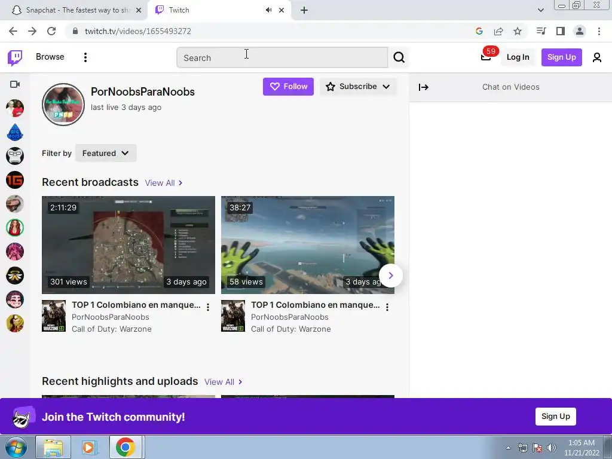Open Chrome's three-dot menu
This screenshot has width=612, height=459.
(x=599, y=31)
